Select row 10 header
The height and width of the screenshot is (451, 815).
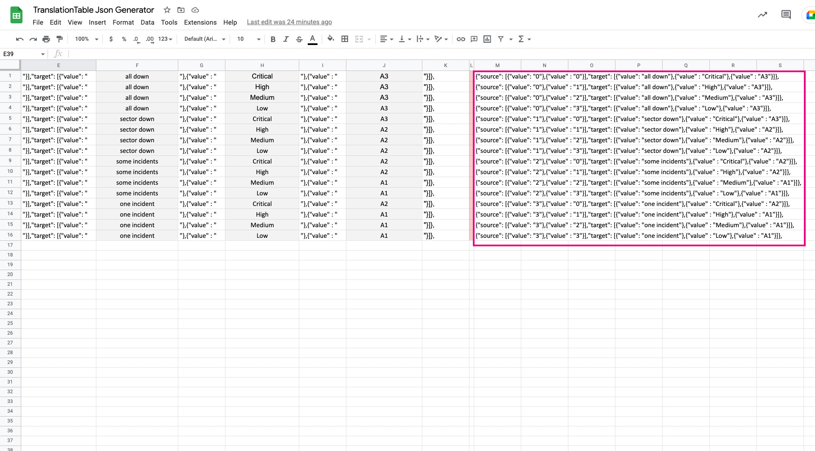point(10,172)
